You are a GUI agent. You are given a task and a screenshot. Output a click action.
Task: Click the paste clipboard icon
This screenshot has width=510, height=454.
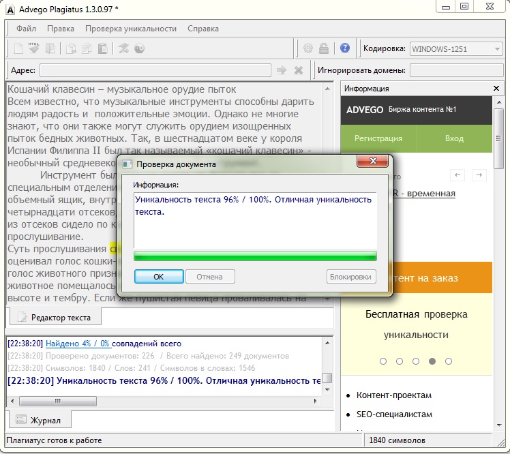pyautogui.click(x=103, y=48)
